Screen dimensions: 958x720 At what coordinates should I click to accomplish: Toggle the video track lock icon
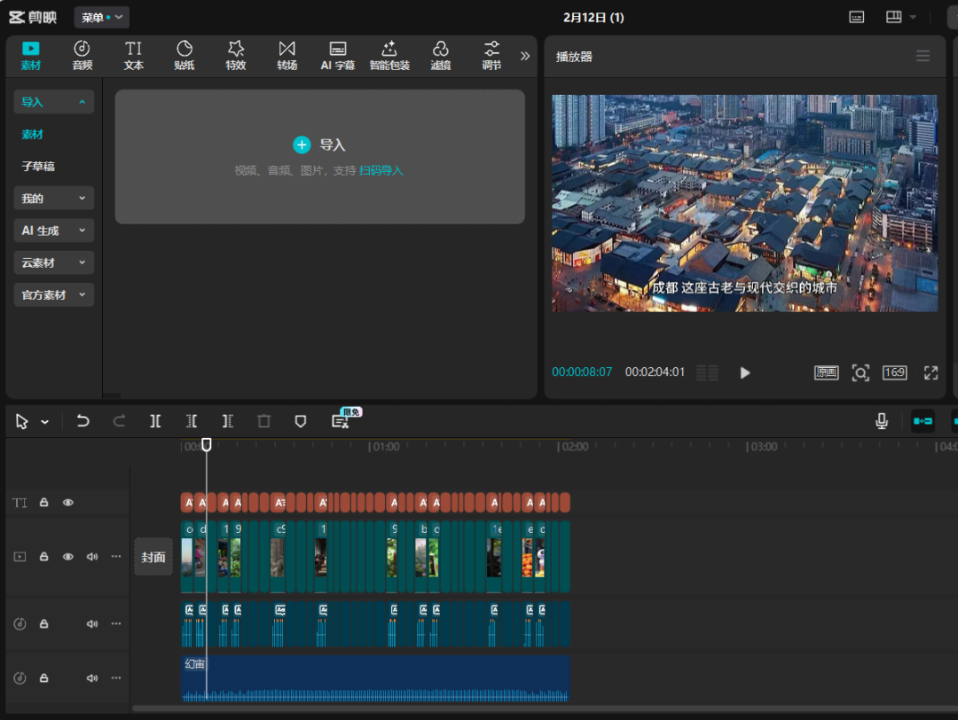tap(43, 557)
